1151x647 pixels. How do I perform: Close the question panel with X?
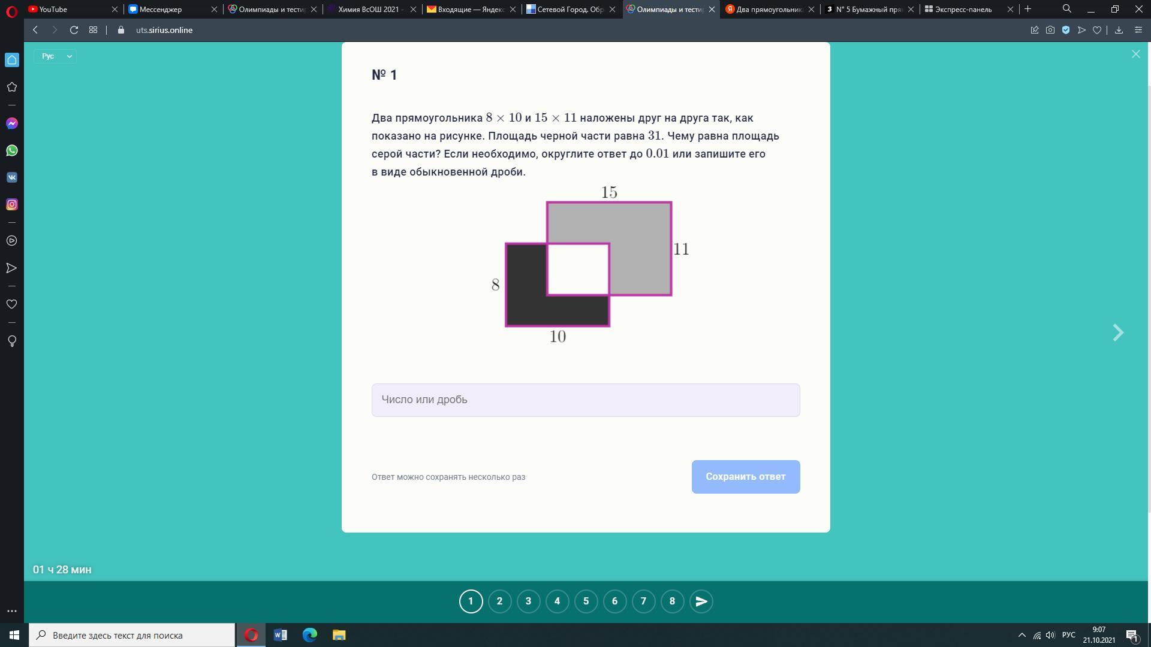pos(1135,55)
